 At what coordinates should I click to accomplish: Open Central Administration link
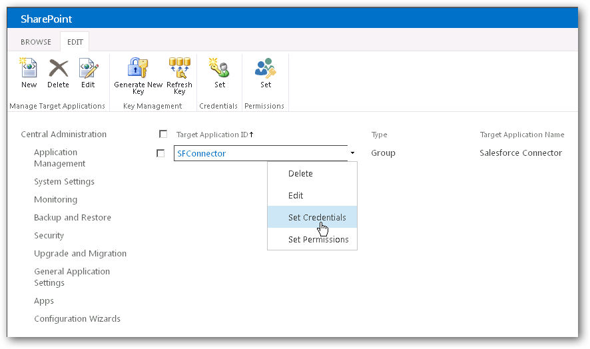pos(63,134)
